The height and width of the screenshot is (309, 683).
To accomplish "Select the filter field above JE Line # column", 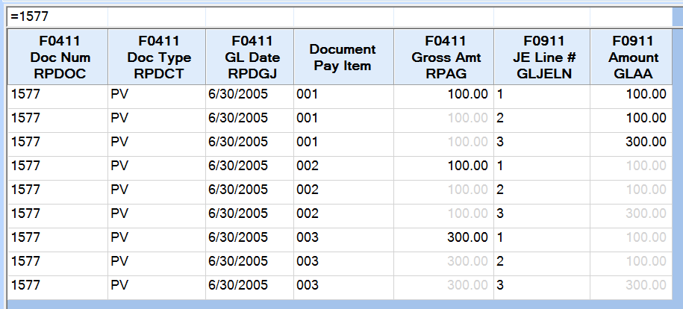I will click(541, 16).
